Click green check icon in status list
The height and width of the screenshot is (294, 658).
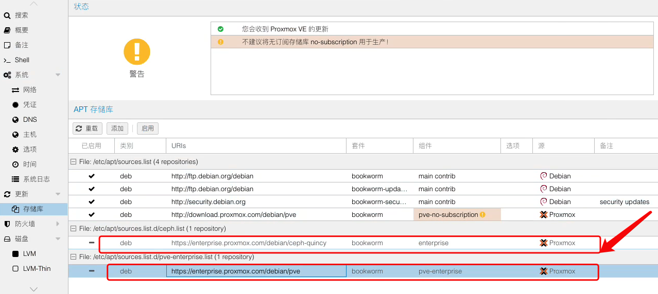point(220,29)
